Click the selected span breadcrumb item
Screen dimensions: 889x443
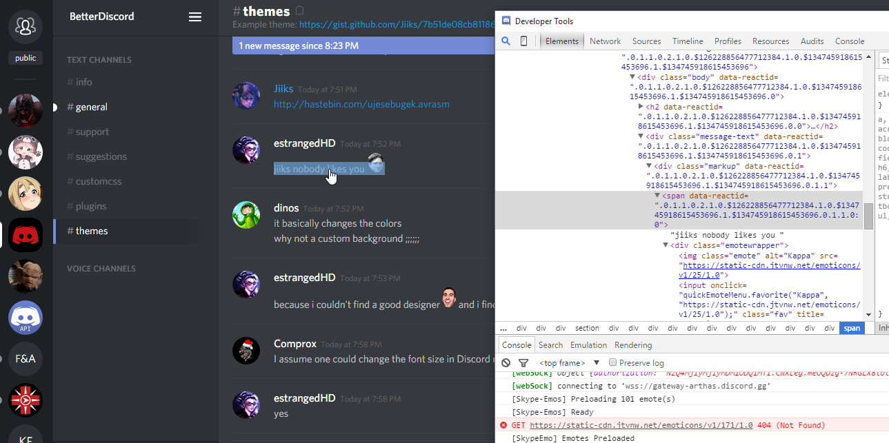(852, 328)
